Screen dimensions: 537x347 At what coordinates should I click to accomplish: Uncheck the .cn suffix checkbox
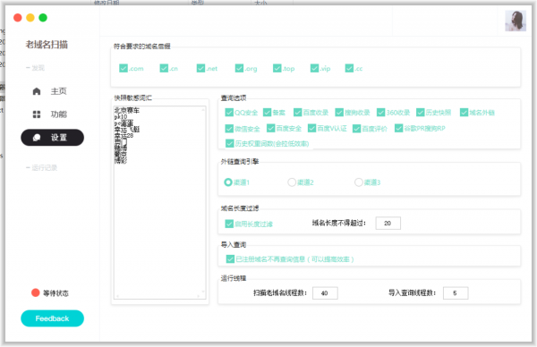(x=164, y=69)
